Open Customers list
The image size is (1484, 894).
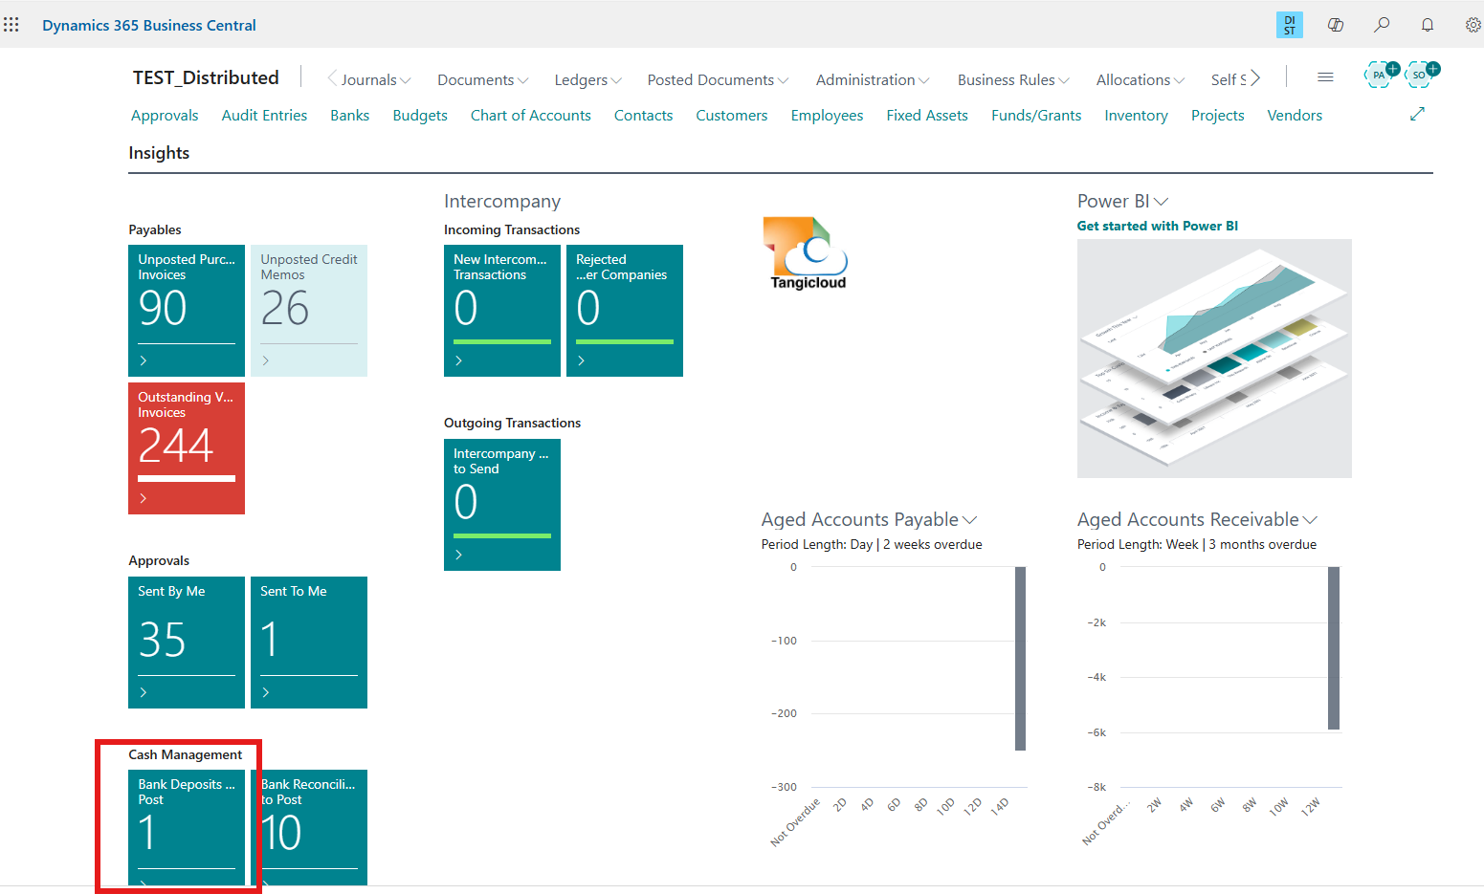coord(732,116)
